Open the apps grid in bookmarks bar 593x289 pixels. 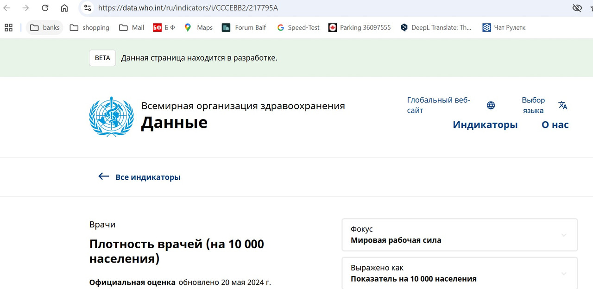(8, 28)
